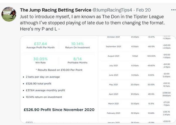Select the June 2021 results row
Image resolution: width=176 pixels, height=125 pixels.
pyautogui.click(x=137, y=75)
